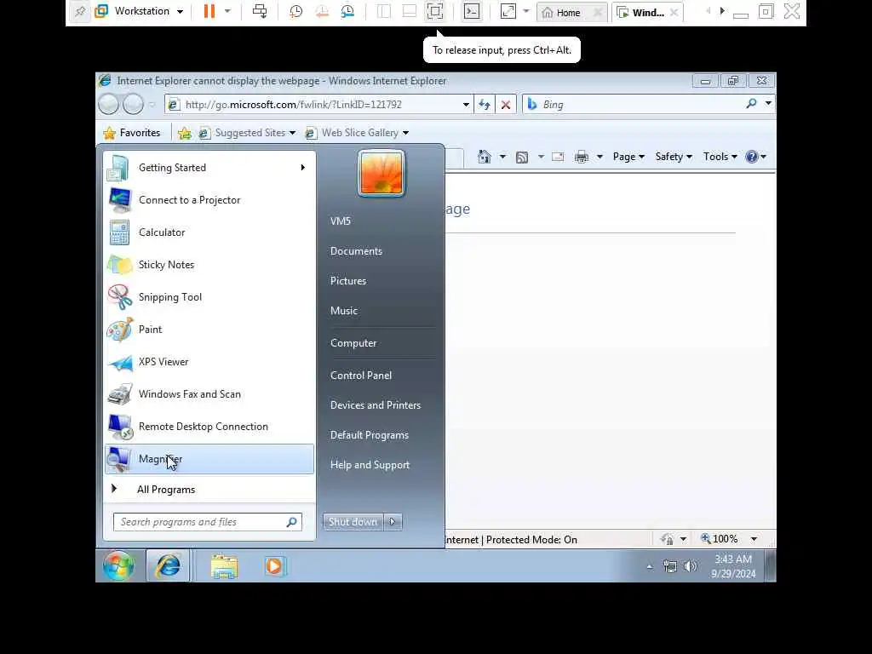872x654 pixels.
Task: Revert to snapshot icon in VMware toolbar
Action: pos(322,11)
